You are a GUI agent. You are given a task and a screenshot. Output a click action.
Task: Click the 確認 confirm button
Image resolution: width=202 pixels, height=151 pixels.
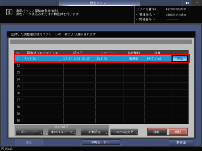(x=29, y=142)
